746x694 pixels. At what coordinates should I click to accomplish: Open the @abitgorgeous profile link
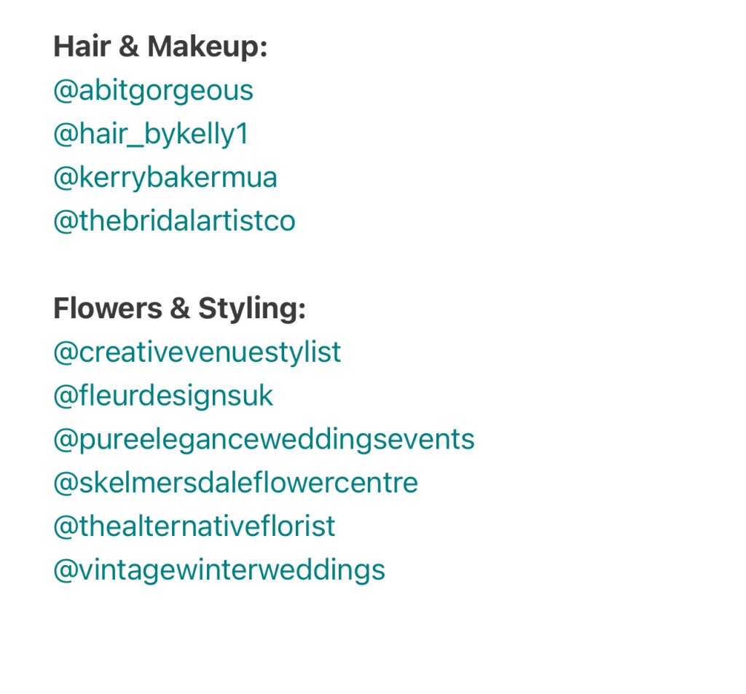point(153,90)
